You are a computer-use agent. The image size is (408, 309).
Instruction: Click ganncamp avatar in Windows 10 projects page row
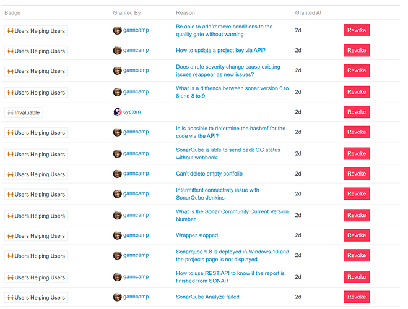[118, 255]
